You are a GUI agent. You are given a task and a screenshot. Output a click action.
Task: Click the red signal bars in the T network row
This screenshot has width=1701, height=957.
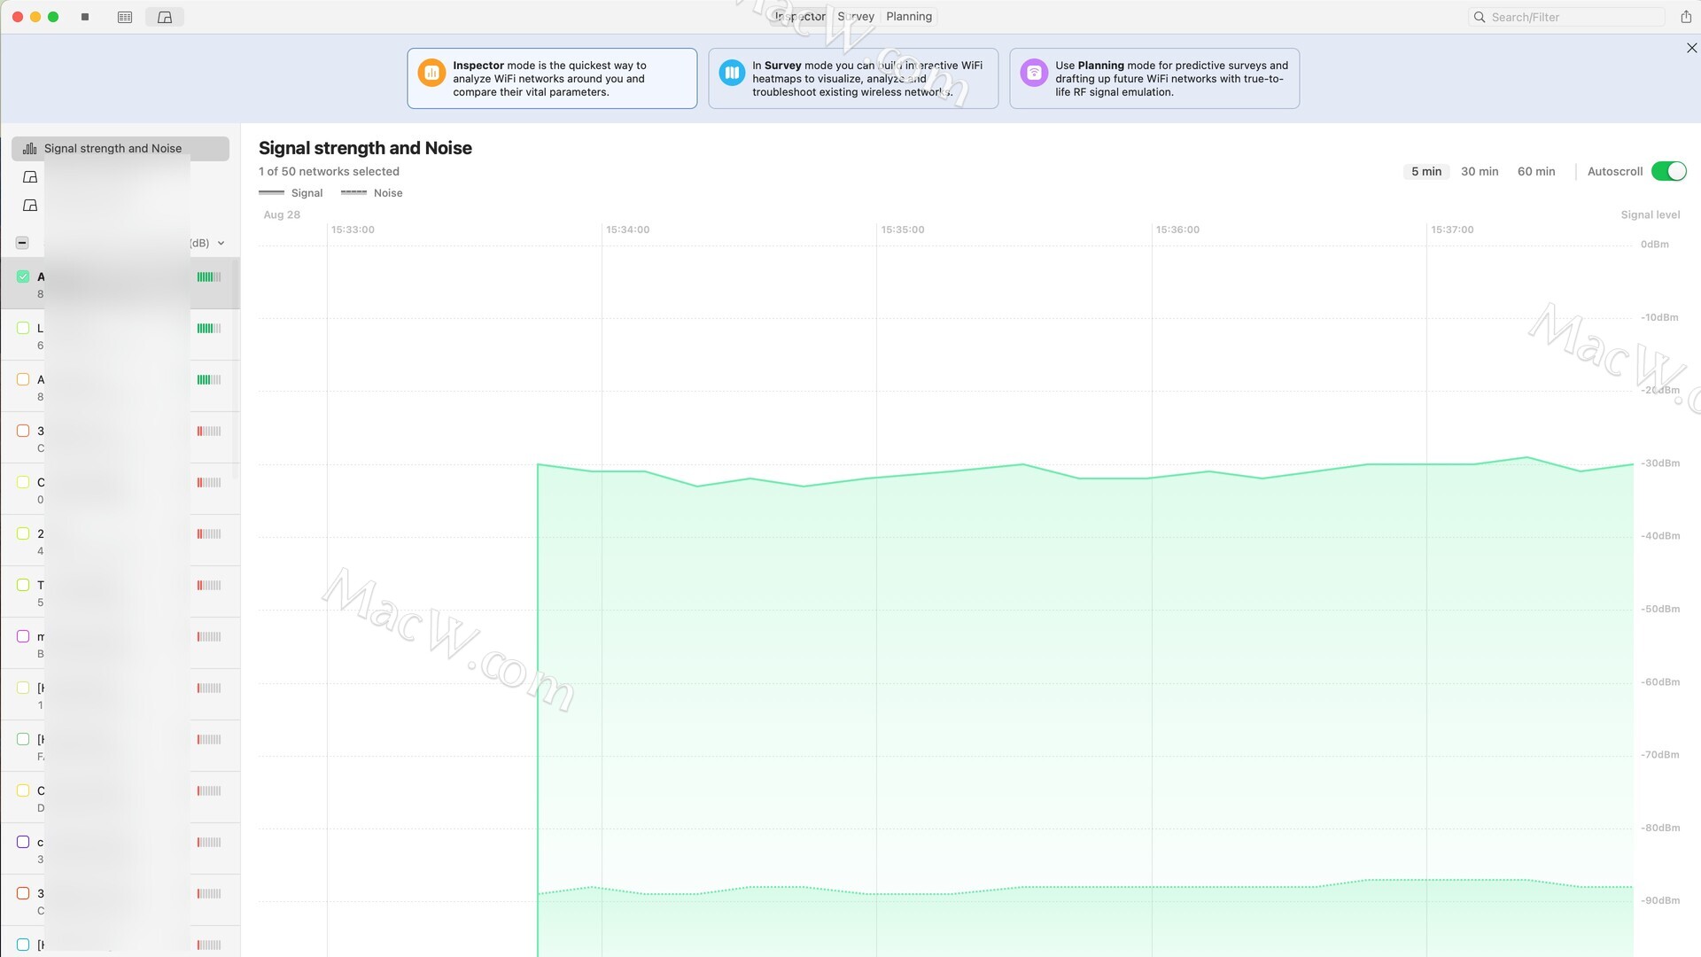209,585
